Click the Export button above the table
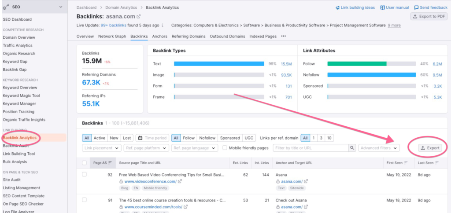Viewport: 451px width, 213px height. point(430,148)
